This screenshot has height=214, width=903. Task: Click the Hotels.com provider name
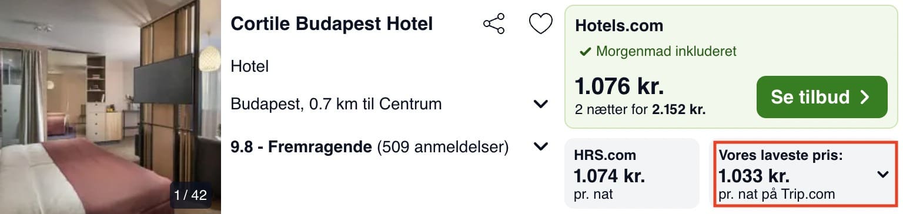coord(619,26)
